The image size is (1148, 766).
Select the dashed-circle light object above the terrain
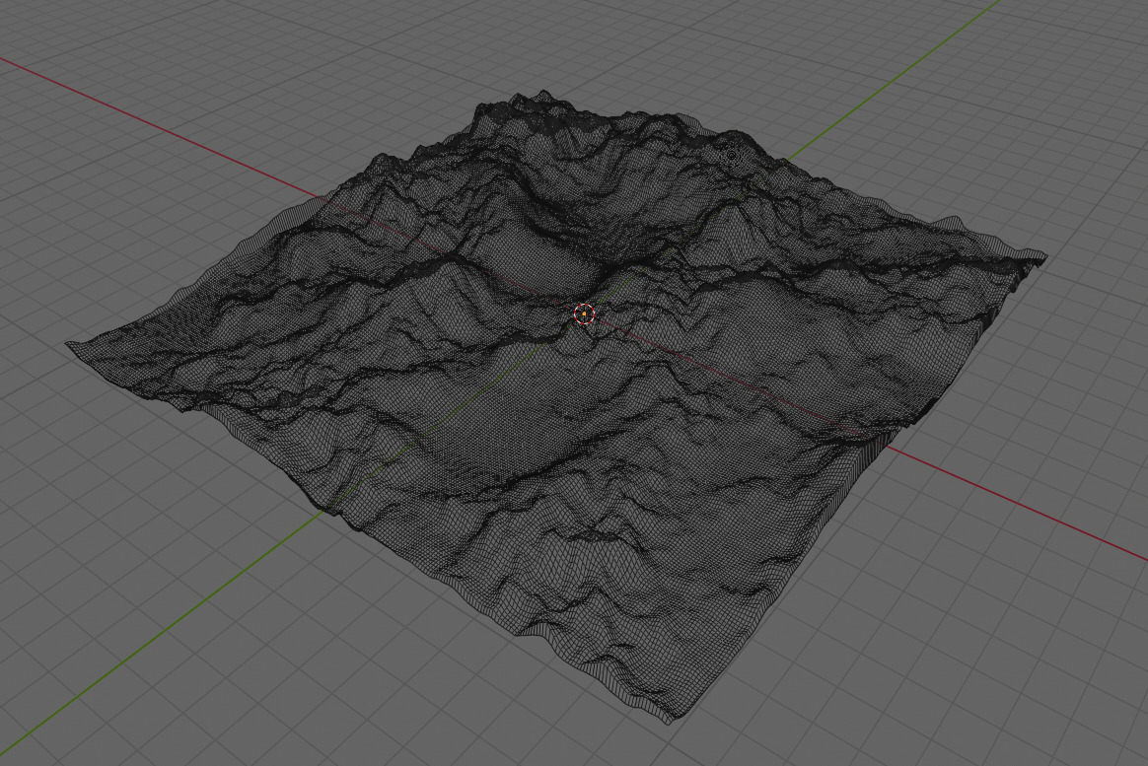pos(732,155)
